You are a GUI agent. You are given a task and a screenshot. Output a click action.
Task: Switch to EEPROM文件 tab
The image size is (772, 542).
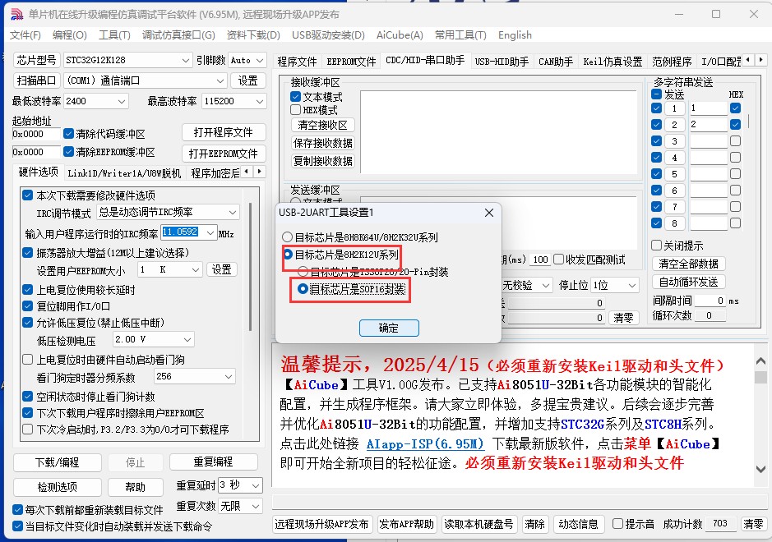tap(351, 62)
